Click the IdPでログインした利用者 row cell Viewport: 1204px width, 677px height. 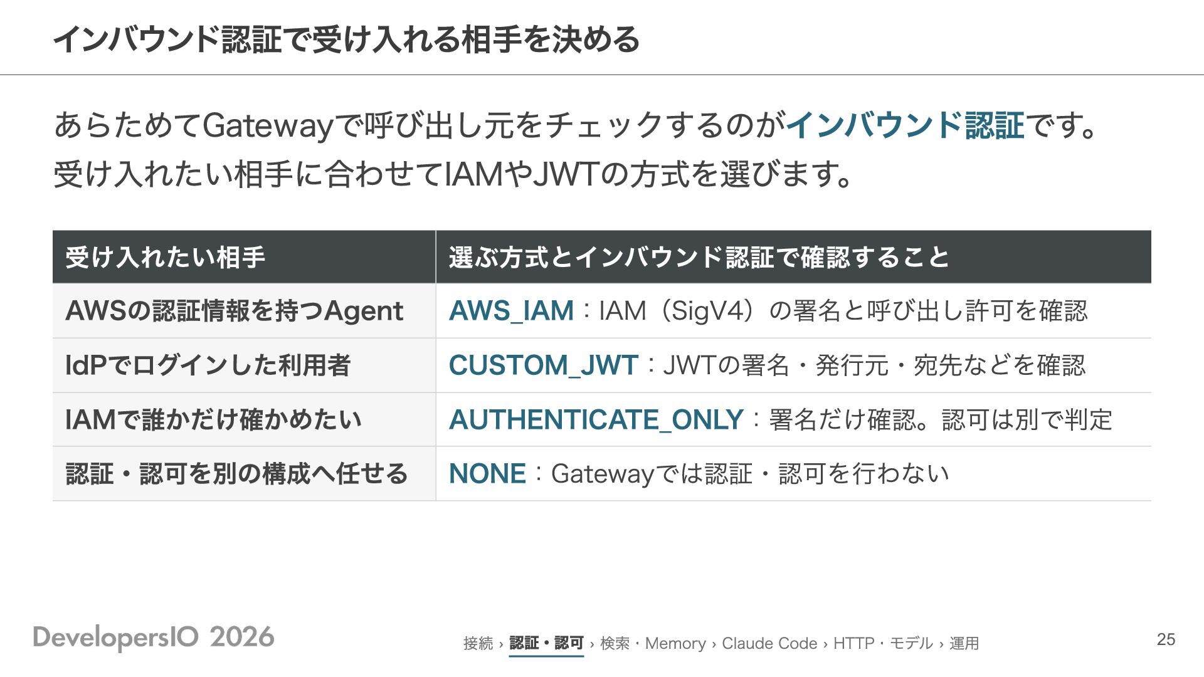pos(244,365)
